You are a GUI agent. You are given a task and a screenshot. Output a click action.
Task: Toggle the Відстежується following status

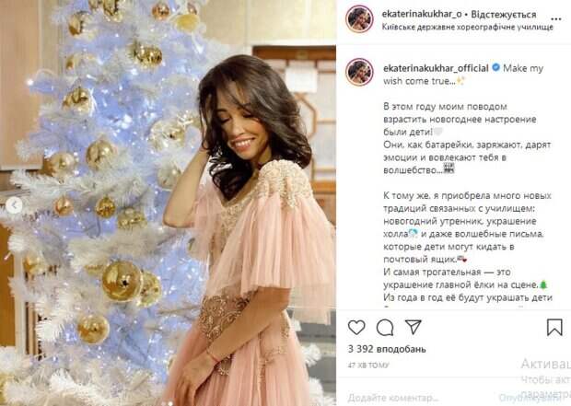tap(504, 15)
